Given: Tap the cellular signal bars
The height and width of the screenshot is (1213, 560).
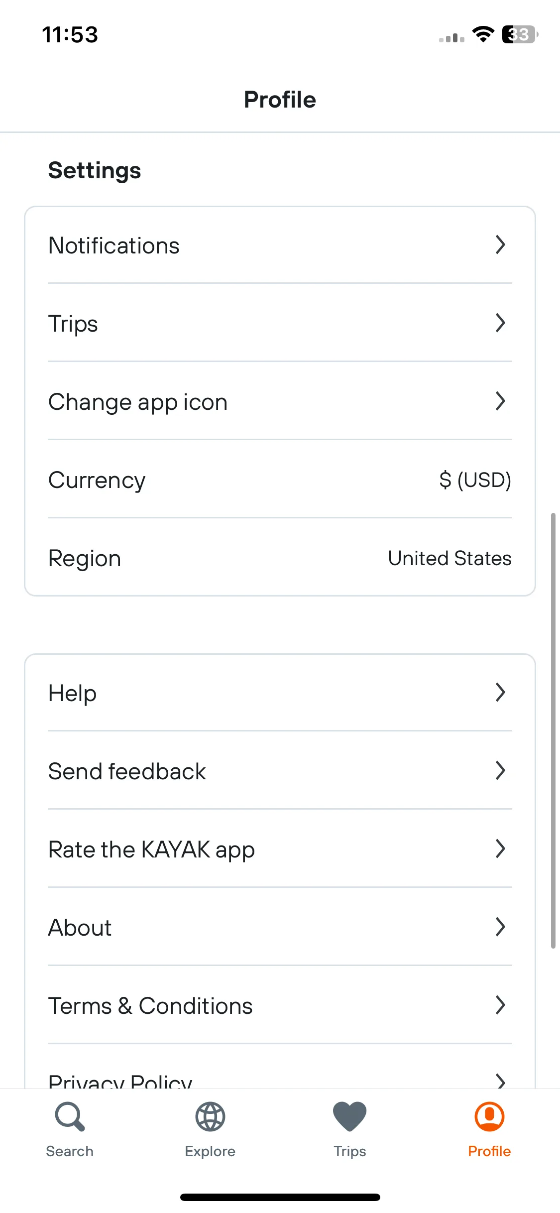Looking at the screenshot, I should (x=451, y=38).
